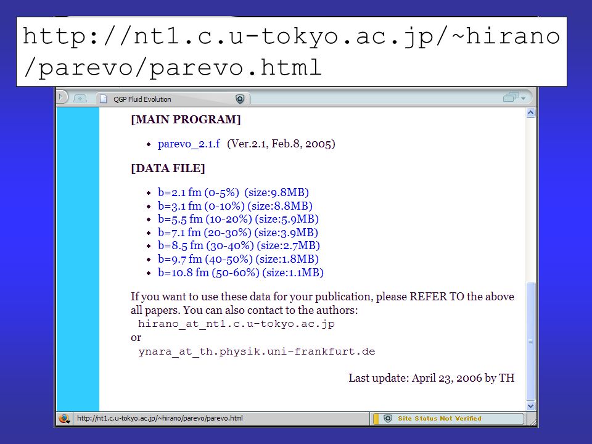The height and width of the screenshot is (444, 592).
Task: Select the QGP Fluid Evolution tab
Action: click(x=172, y=99)
